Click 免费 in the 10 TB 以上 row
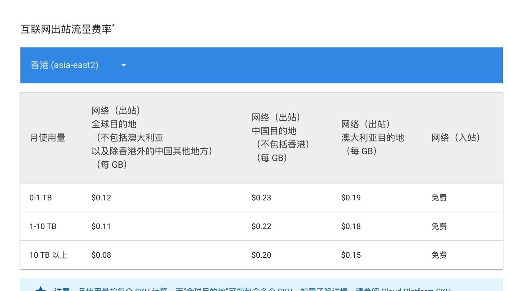The width and height of the screenshot is (508, 291). 439,255
